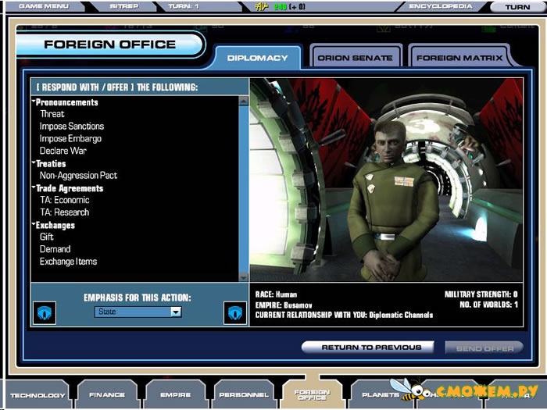Click the Race: Human text
Image resolution: width=547 pixels, height=410 pixels.
point(276,294)
